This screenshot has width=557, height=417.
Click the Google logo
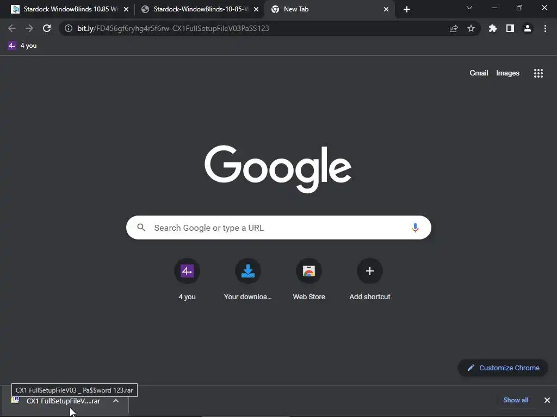click(278, 168)
